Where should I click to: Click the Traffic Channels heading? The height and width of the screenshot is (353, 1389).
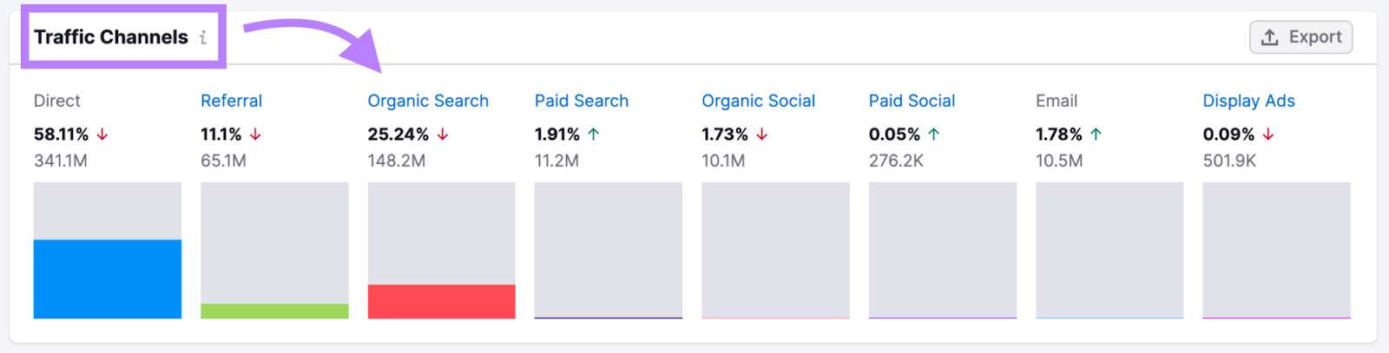pyautogui.click(x=111, y=37)
